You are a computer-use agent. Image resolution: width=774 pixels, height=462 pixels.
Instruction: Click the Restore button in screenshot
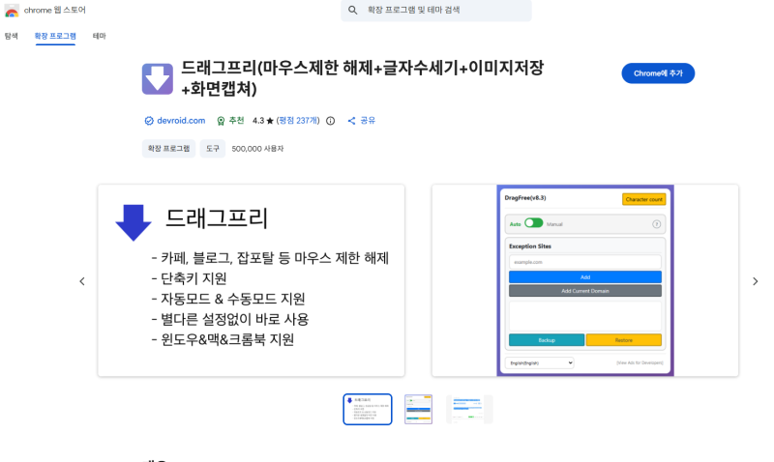pos(623,340)
